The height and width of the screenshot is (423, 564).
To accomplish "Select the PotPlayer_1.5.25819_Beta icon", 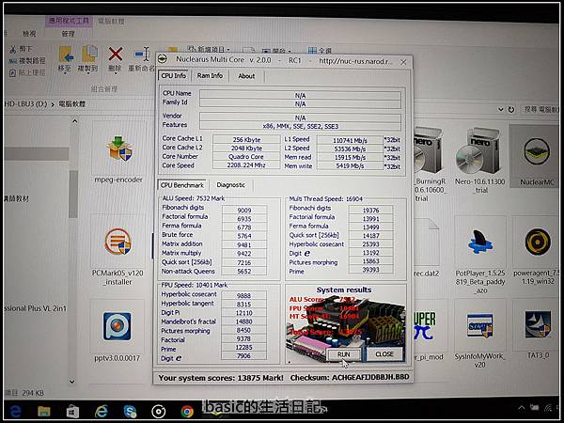I will point(480,243).
